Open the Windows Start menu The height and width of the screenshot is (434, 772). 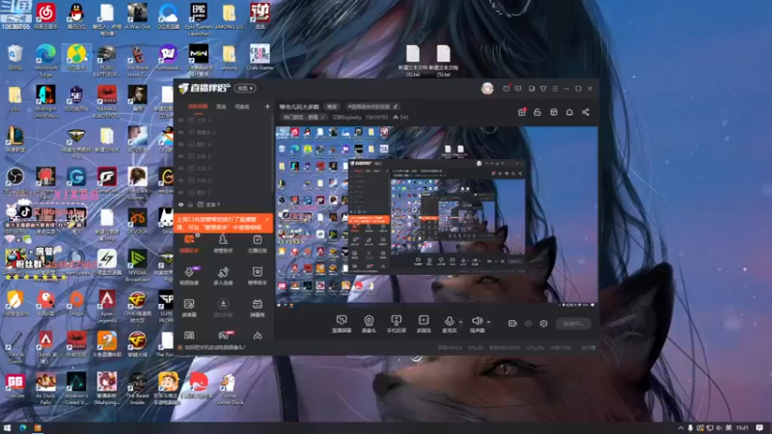7,428
